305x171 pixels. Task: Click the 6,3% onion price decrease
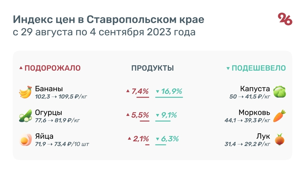click(x=170, y=139)
